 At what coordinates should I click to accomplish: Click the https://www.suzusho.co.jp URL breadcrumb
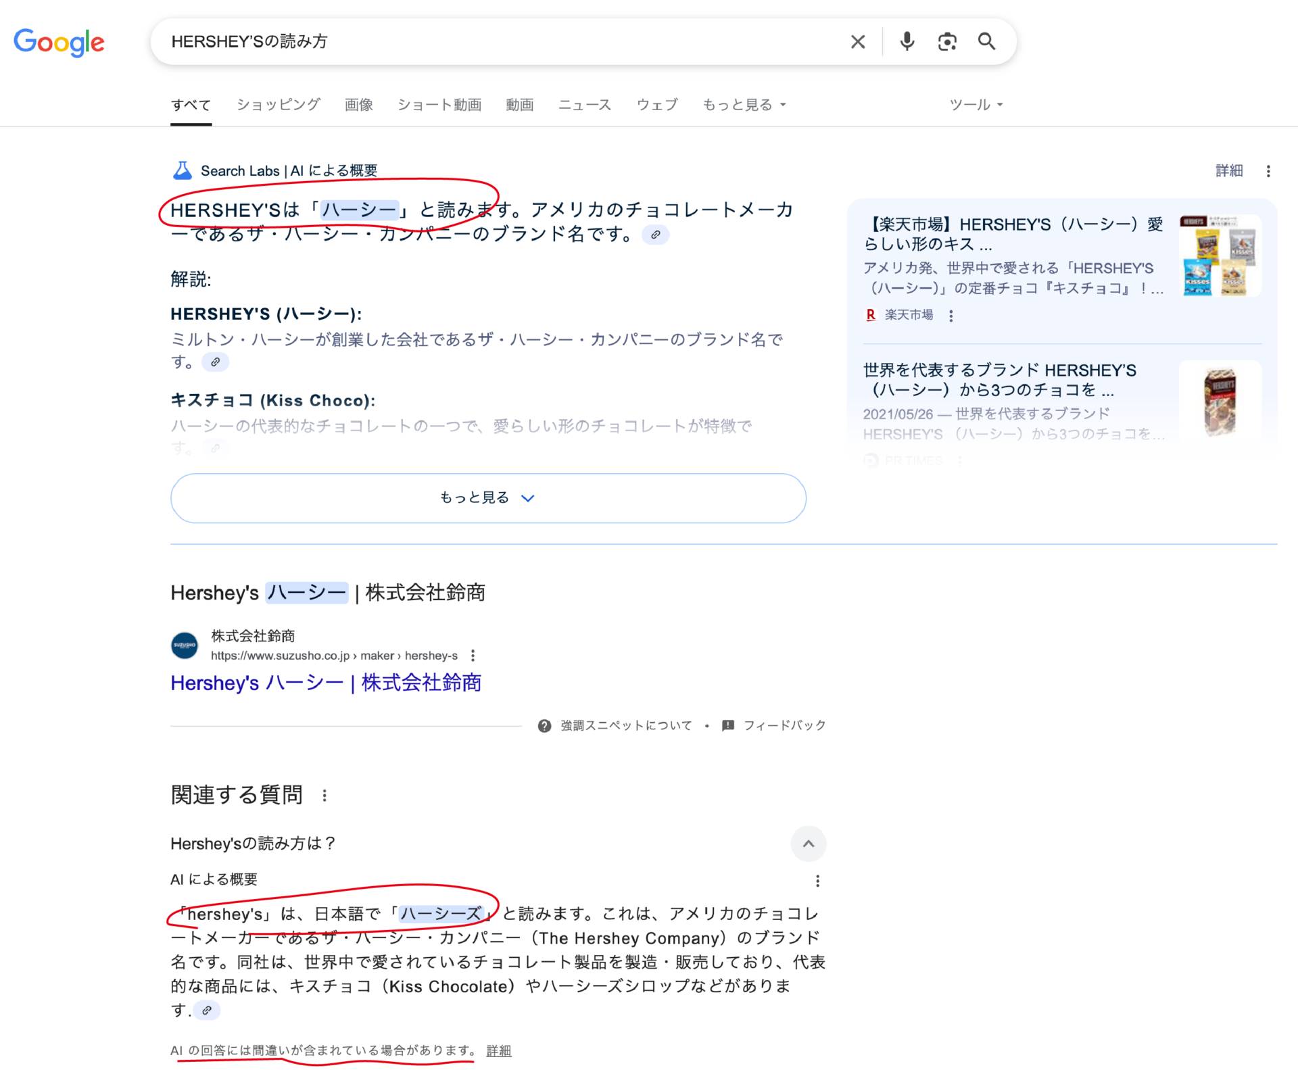[x=334, y=655]
